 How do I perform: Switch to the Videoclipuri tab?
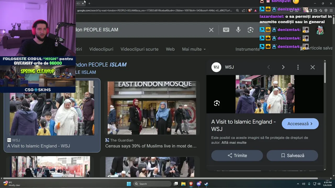pos(101,49)
